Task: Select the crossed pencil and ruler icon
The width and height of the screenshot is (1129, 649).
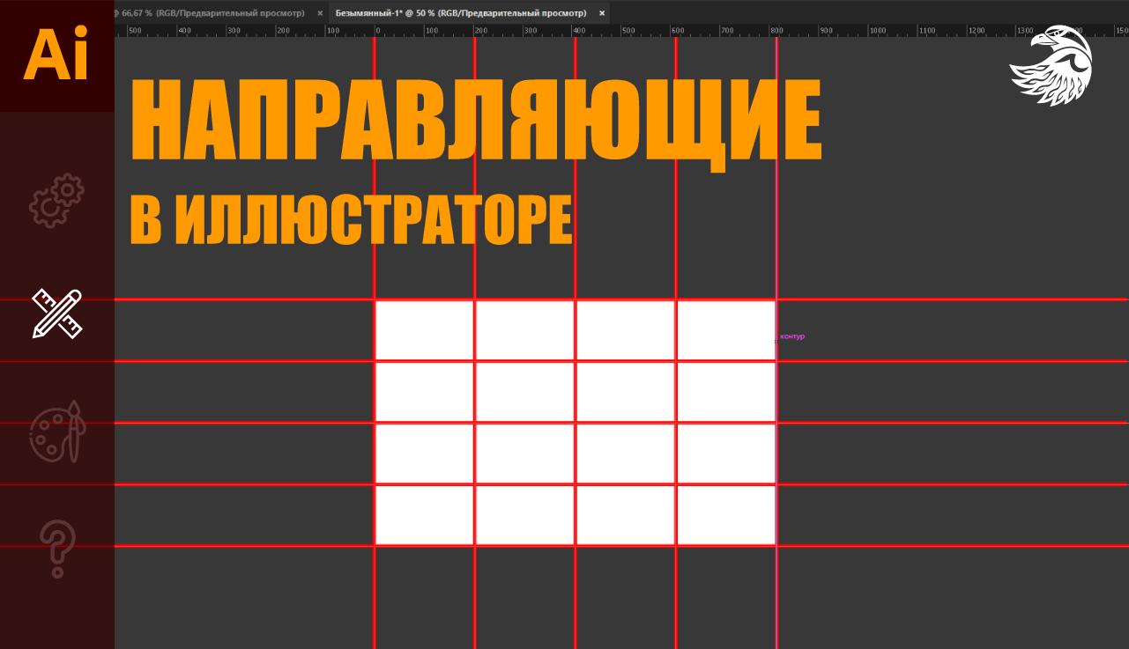Action: (x=56, y=313)
